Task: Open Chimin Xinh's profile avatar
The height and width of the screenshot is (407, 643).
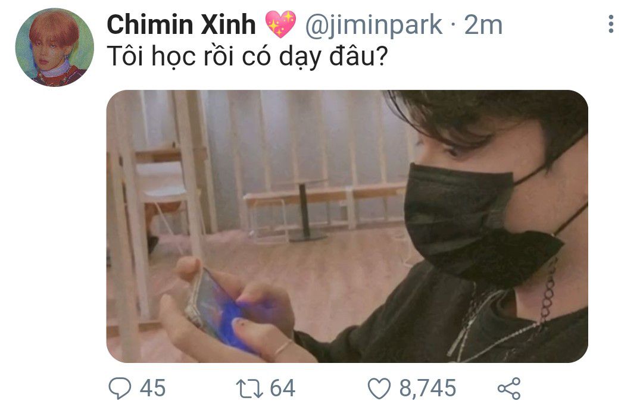Action: (55, 47)
